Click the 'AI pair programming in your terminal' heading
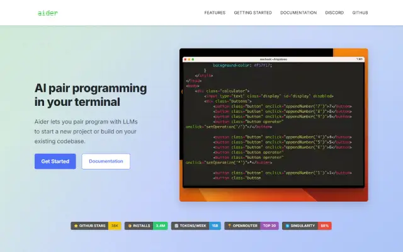Image resolution: width=403 pixels, height=252 pixels. 91,95
